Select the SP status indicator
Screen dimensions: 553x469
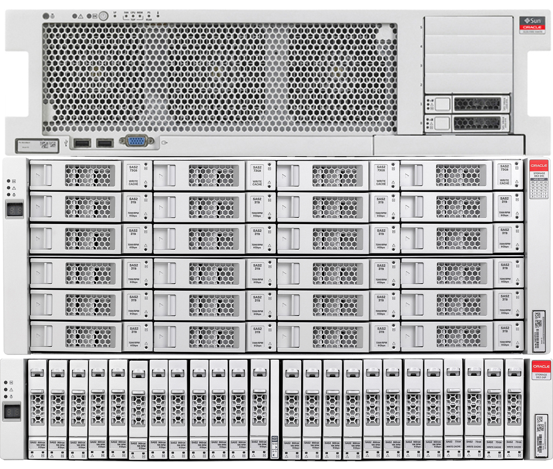click(x=115, y=16)
